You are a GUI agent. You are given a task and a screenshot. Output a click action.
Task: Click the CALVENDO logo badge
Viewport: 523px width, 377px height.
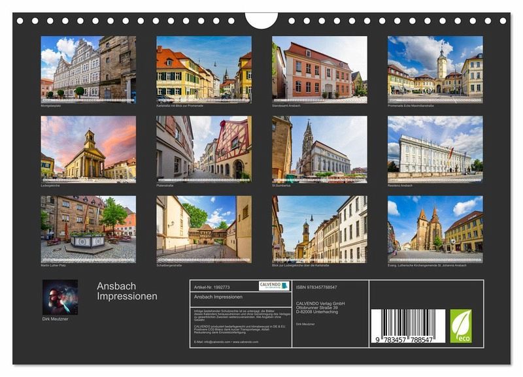pyautogui.click(x=274, y=286)
